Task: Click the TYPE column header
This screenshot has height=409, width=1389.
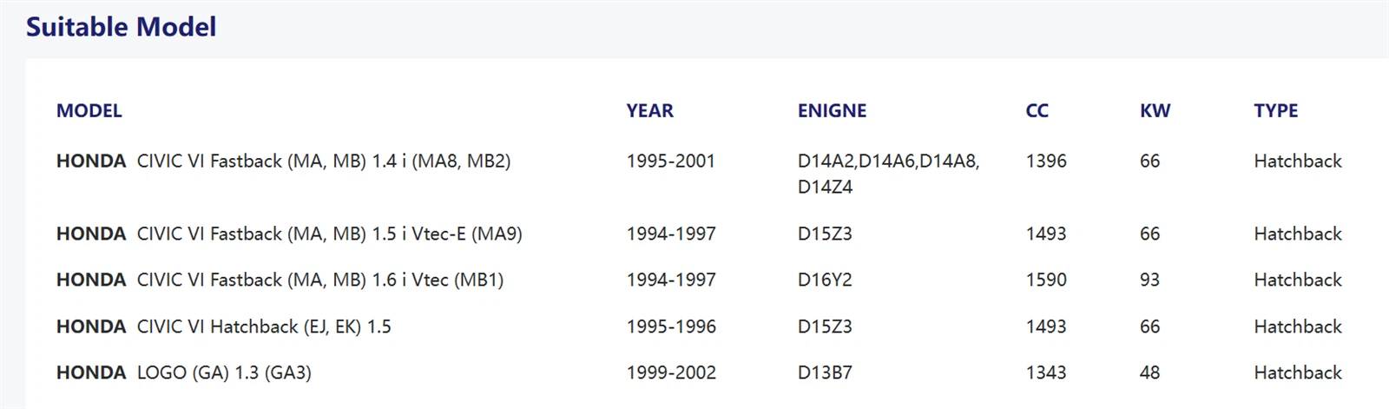Action: click(1275, 110)
